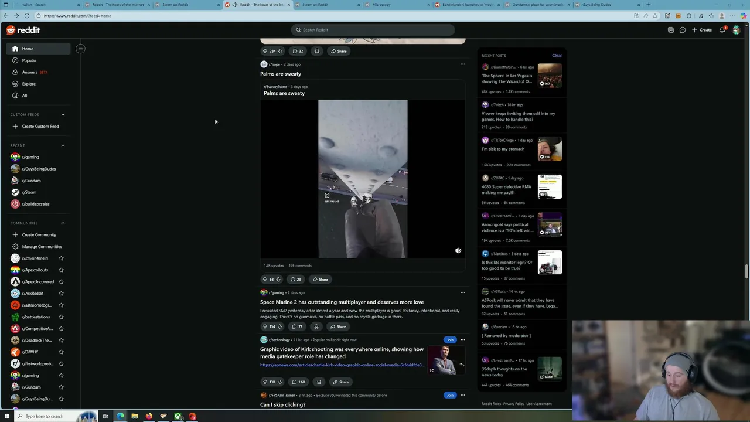Downvote the Palms are sweaty post

coord(278,280)
